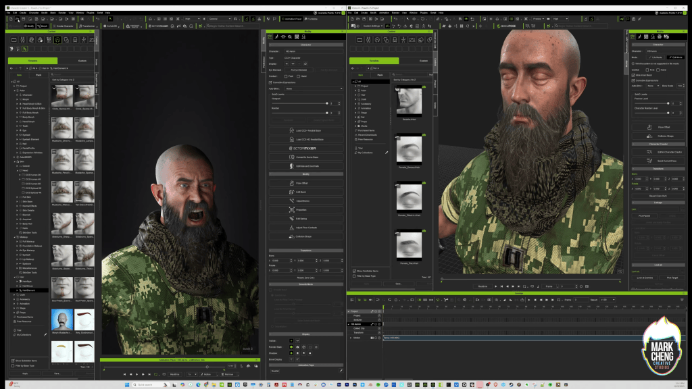The image size is (692, 389).
Task: Toggle the Hand contact checkbox in Character Creator
Action: tap(298, 76)
